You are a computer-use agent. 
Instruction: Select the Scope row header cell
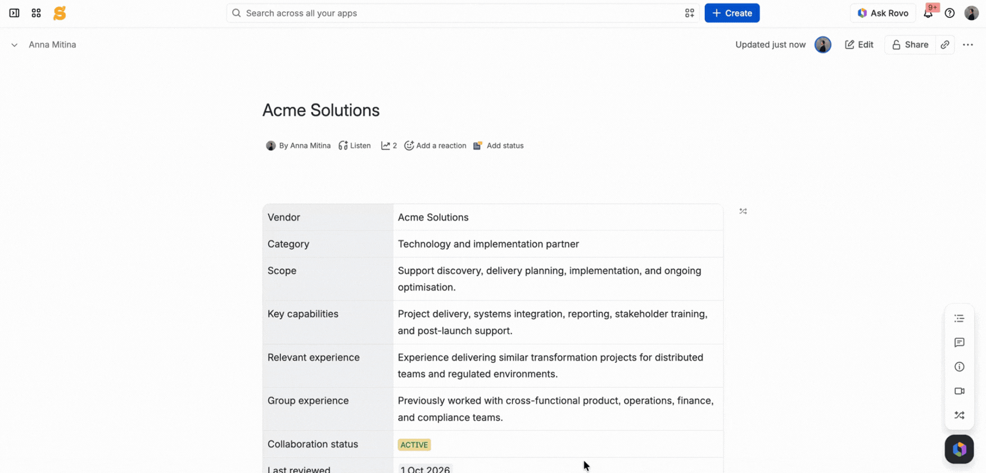tap(328, 279)
